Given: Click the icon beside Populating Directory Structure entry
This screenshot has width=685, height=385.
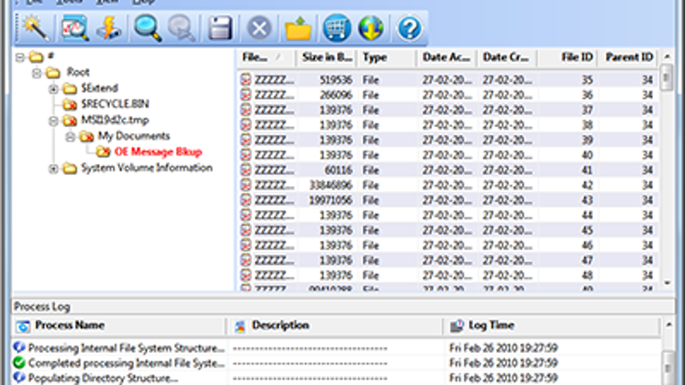Looking at the screenshot, I should [x=19, y=378].
